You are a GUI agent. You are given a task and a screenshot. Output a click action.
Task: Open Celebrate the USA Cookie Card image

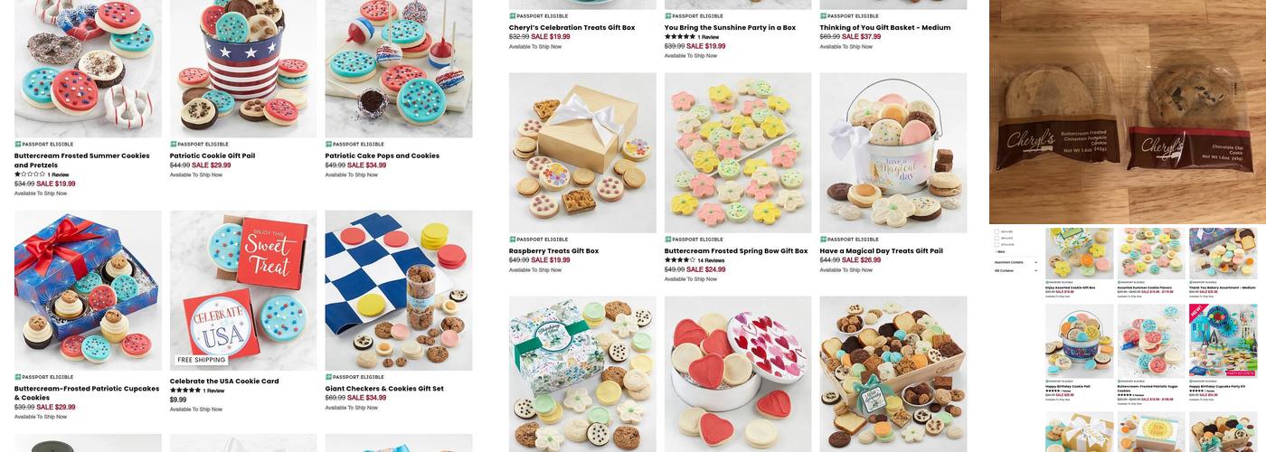tap(243, 290)
